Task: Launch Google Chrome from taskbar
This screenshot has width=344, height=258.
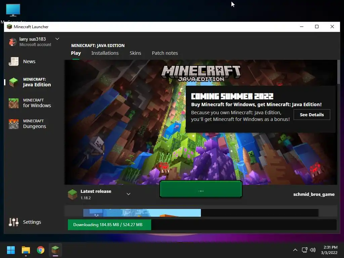Action: (x=41, y=250)
